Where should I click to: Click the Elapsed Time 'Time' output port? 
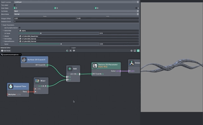click(x=29, y=92)
